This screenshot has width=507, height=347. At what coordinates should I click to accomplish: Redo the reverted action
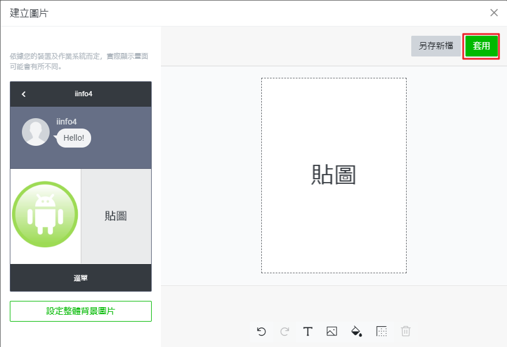(x=284, y=331)
